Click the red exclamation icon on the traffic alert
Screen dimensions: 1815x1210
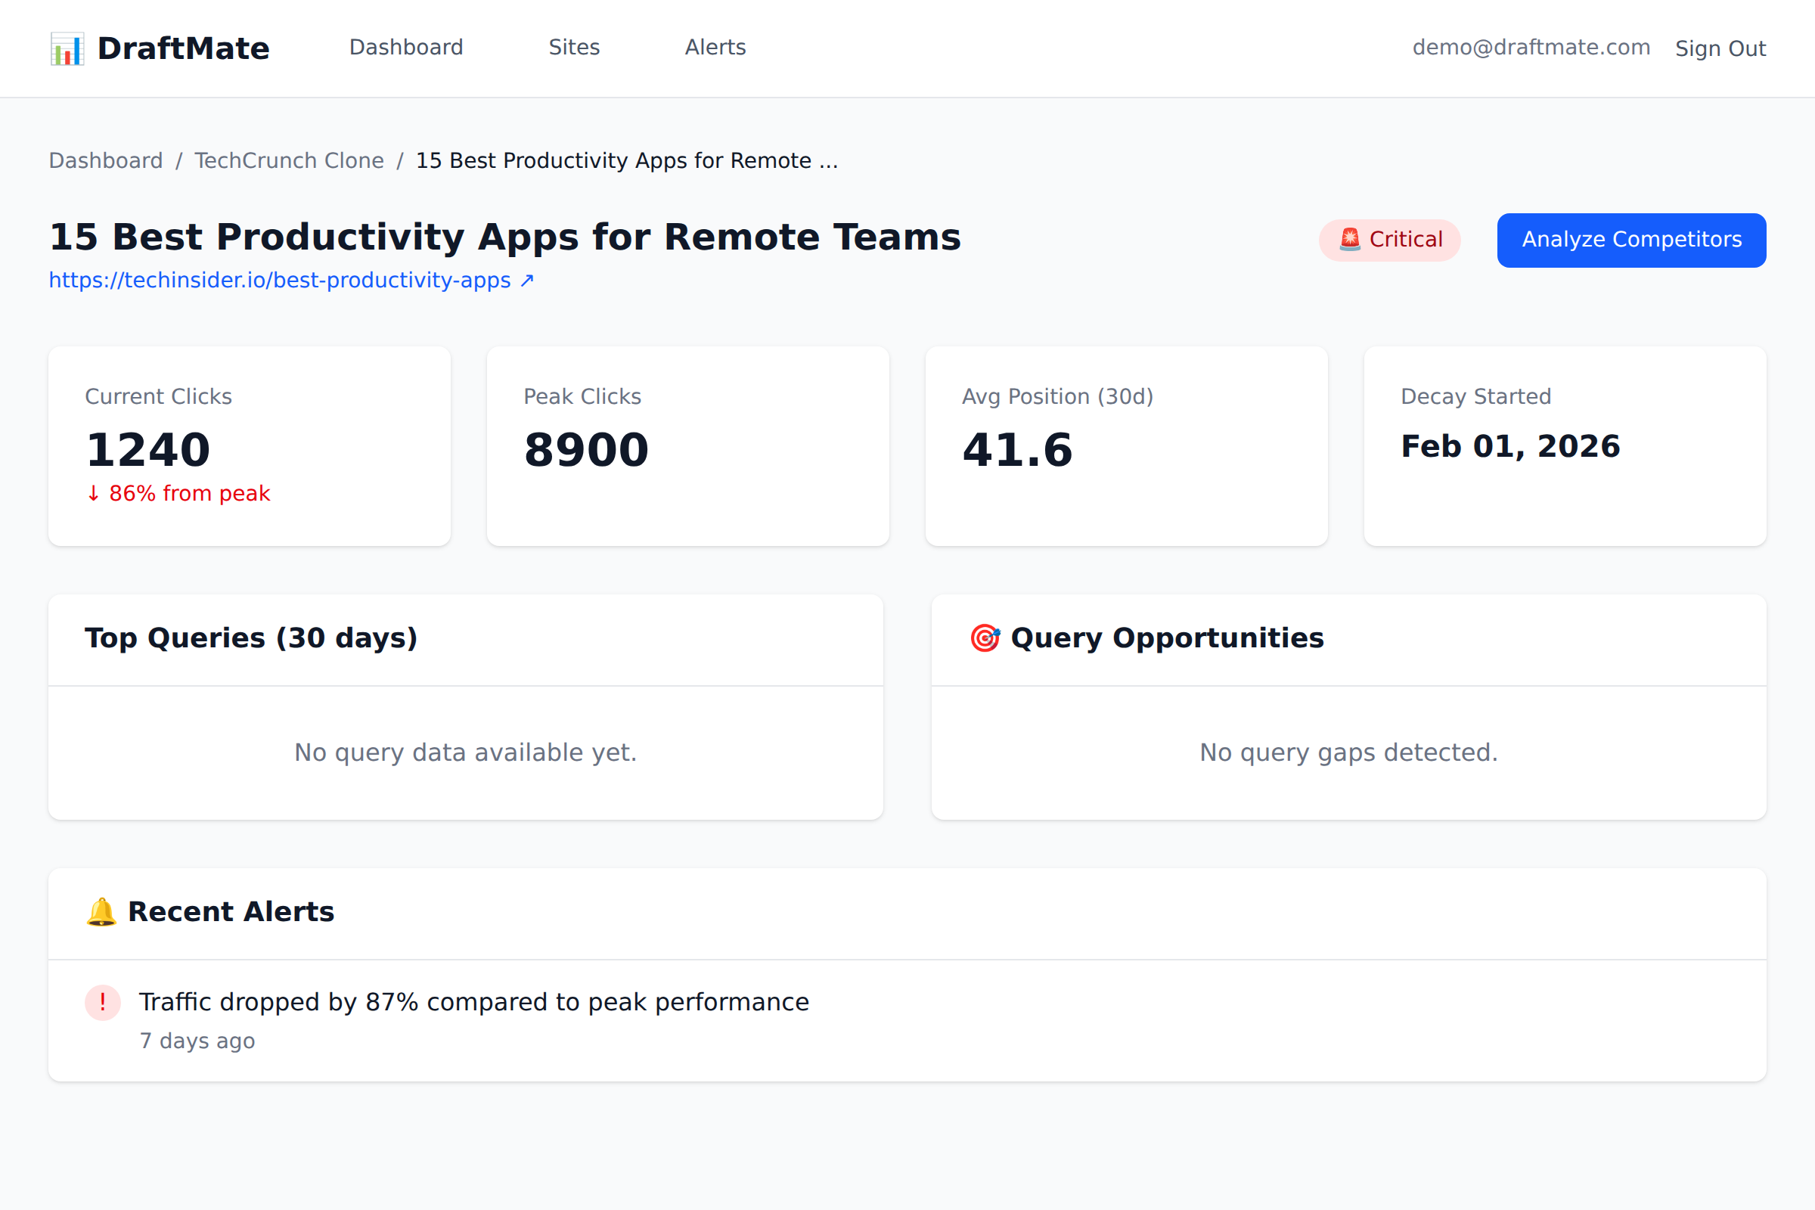click(x=103, y=1003)
